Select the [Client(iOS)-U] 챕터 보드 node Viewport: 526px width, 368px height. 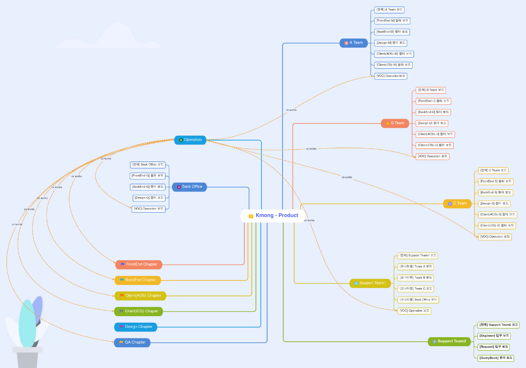pyautogui.click(x=435, y=145)
